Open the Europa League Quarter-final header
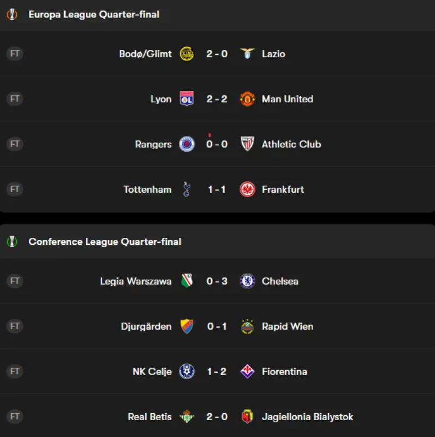Viewport: 435px width, 437px height. pos(94,15)
